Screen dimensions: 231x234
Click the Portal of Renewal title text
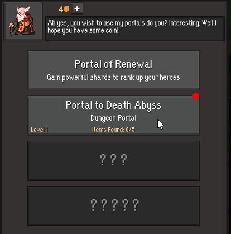point(113,64)
